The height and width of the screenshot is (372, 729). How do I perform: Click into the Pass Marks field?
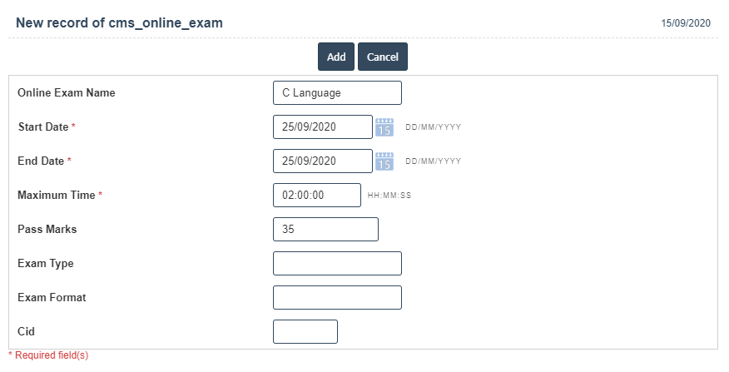click(325, 229)
